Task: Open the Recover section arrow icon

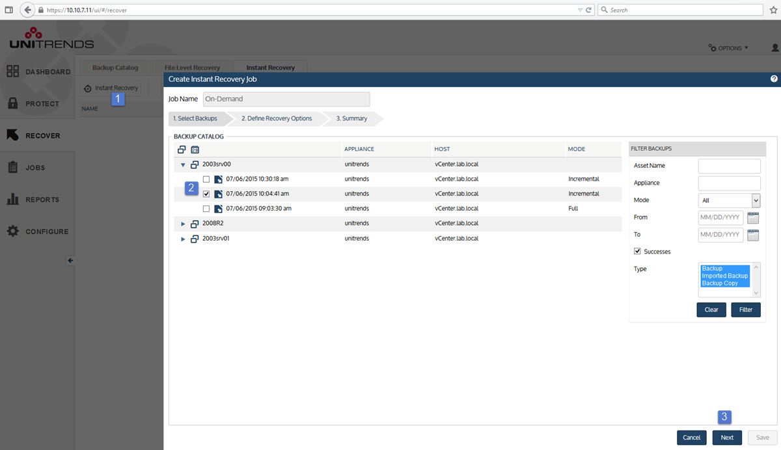Action: [x=12, y=135]
